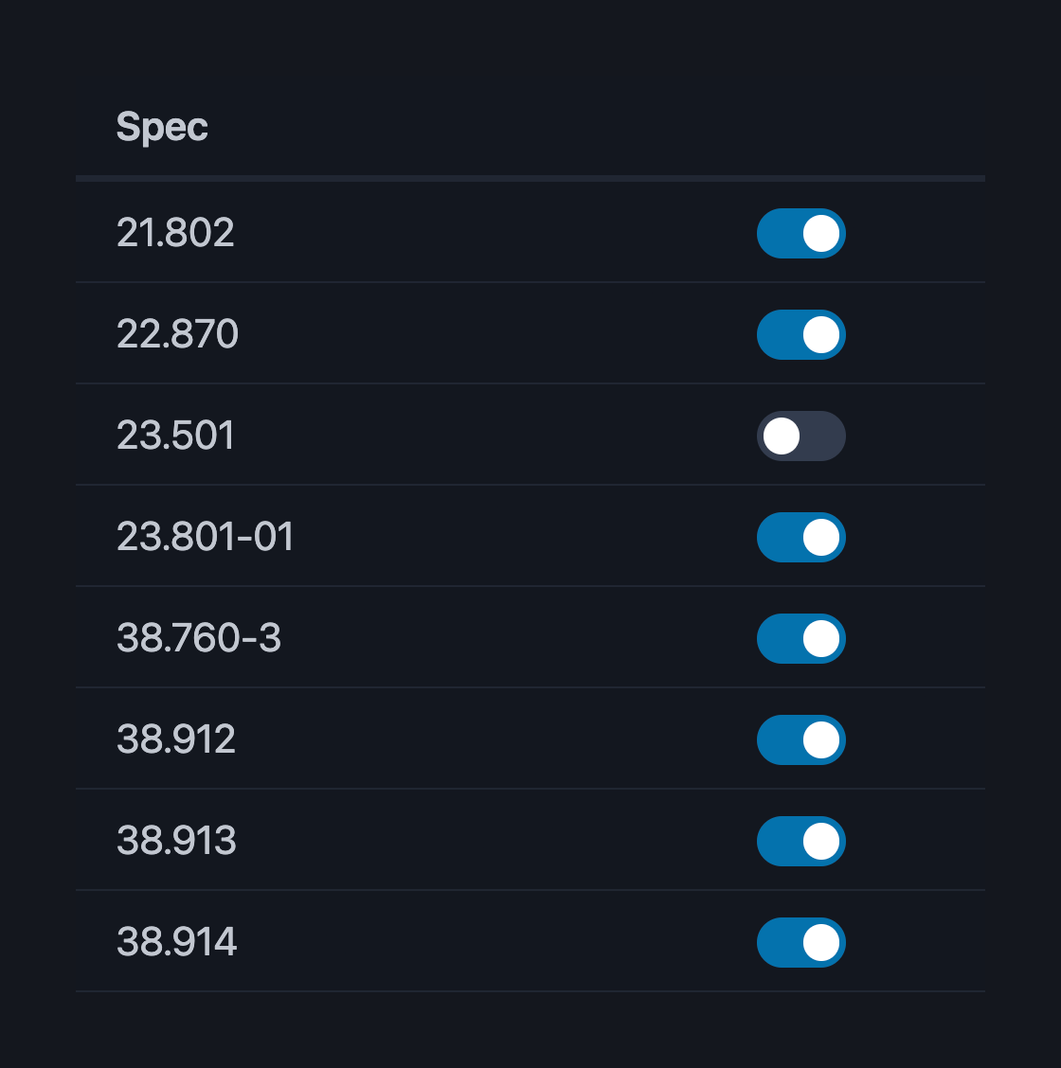
Task: Click the 23.501 spec name
Action: [x=175, y=436]
